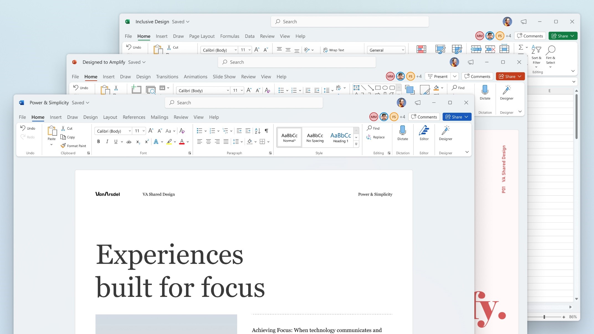The height and width of the screenshot is (334, 594).
Task: Select the Italic formatting icon
Action: click(107, 142)
